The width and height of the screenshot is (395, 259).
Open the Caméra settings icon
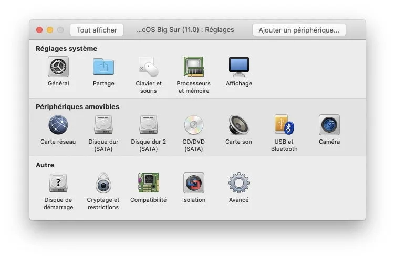point(329,125)
